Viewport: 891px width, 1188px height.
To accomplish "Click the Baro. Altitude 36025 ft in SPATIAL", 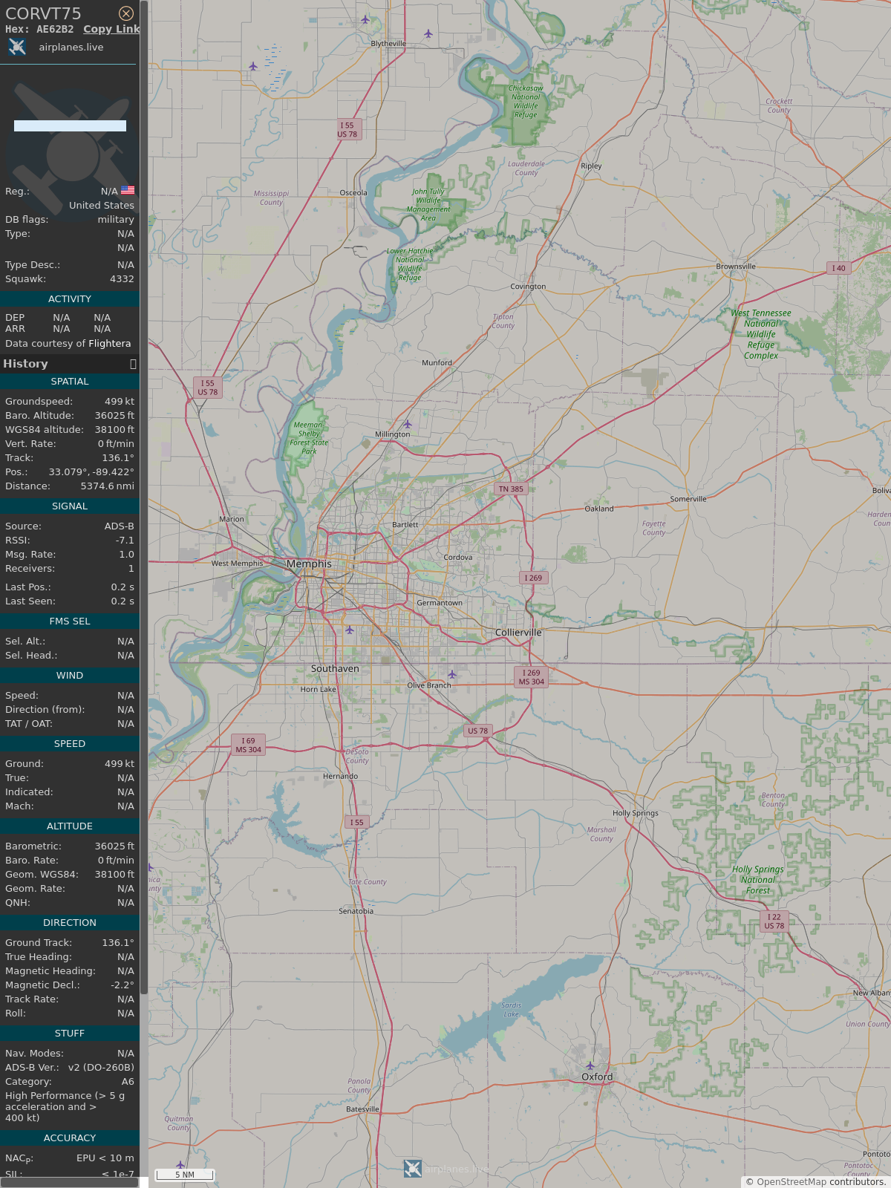I will [x=114, y=416].
